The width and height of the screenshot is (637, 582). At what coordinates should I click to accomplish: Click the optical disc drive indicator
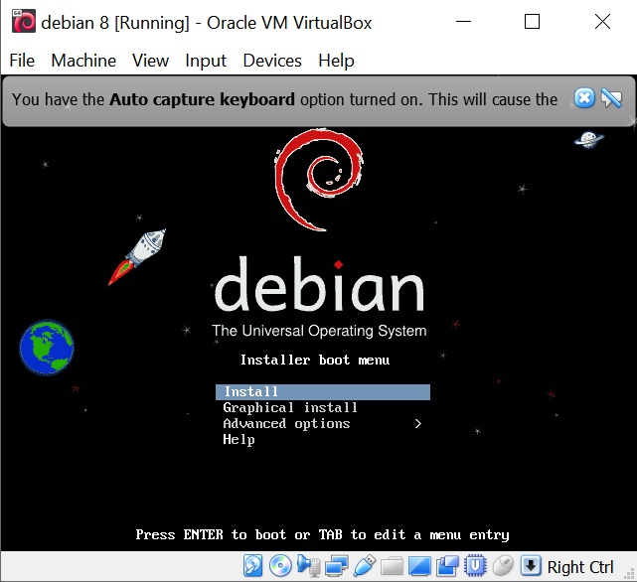pos(280,566)
